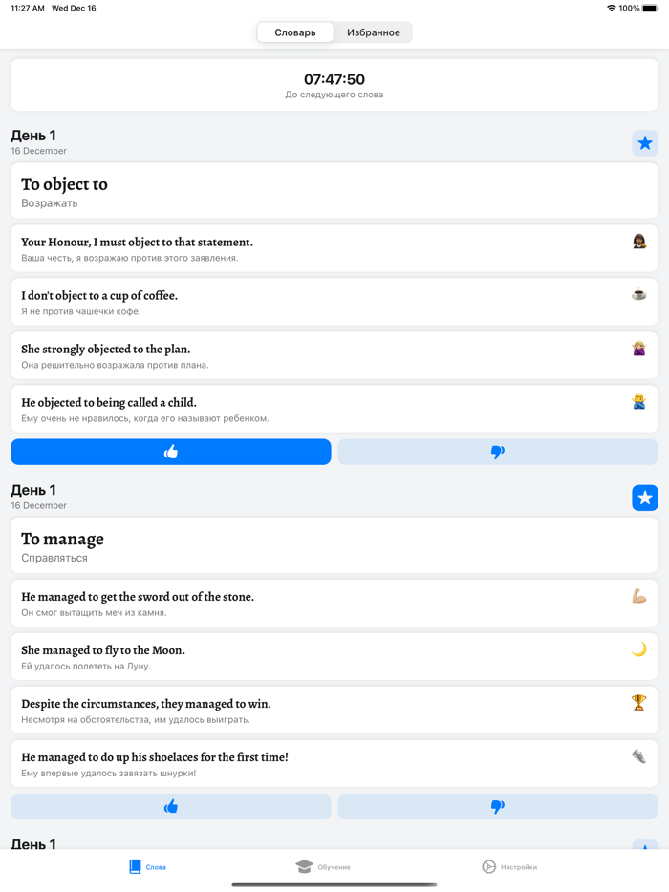
Task: Open the Слова section in bottom bar
Action: coord(146,866)
